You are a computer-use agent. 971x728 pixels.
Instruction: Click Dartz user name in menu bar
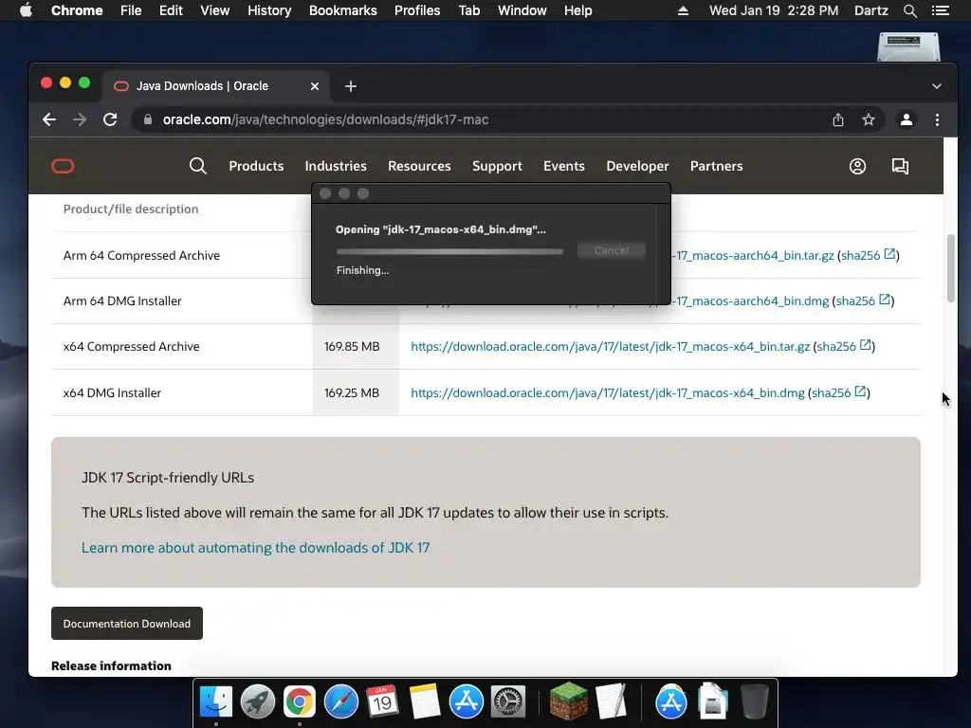[x=870, y=10]
